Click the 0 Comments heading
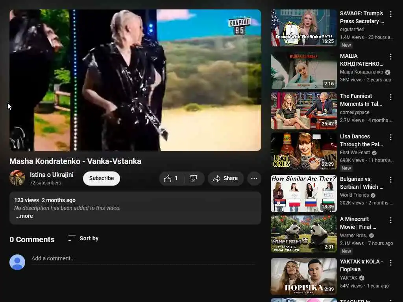 click(x=32, y=239)
